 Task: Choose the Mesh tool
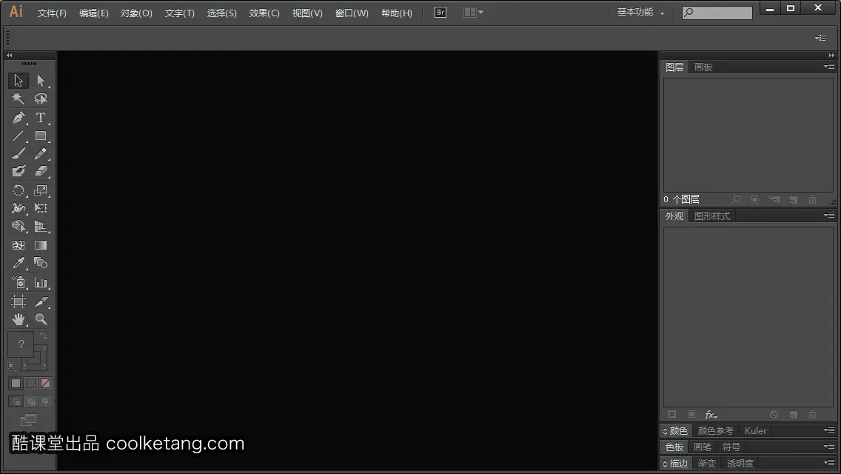click(19, 245)
